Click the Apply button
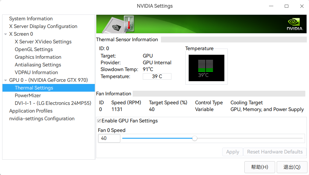The image size is (309, 175). (x=233, y=152)
